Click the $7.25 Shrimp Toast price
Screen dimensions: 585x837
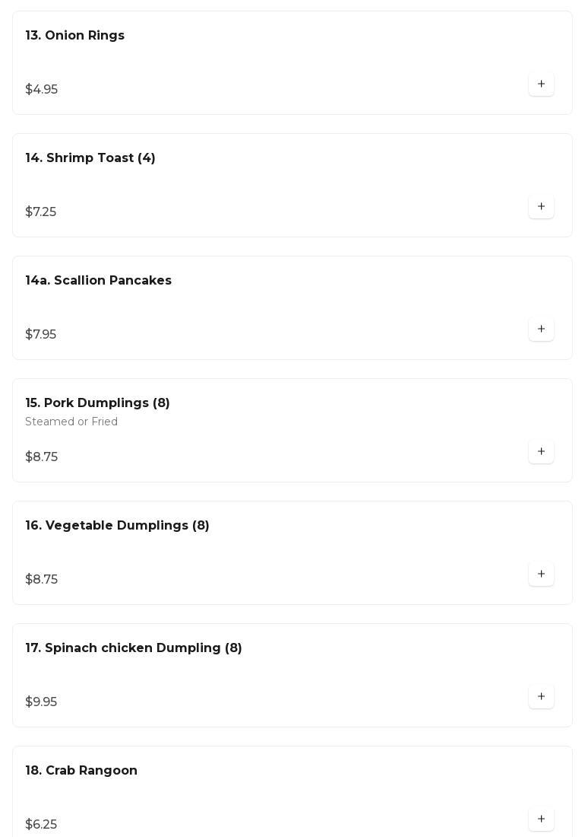pyautogui.click(x=40, y=212)
